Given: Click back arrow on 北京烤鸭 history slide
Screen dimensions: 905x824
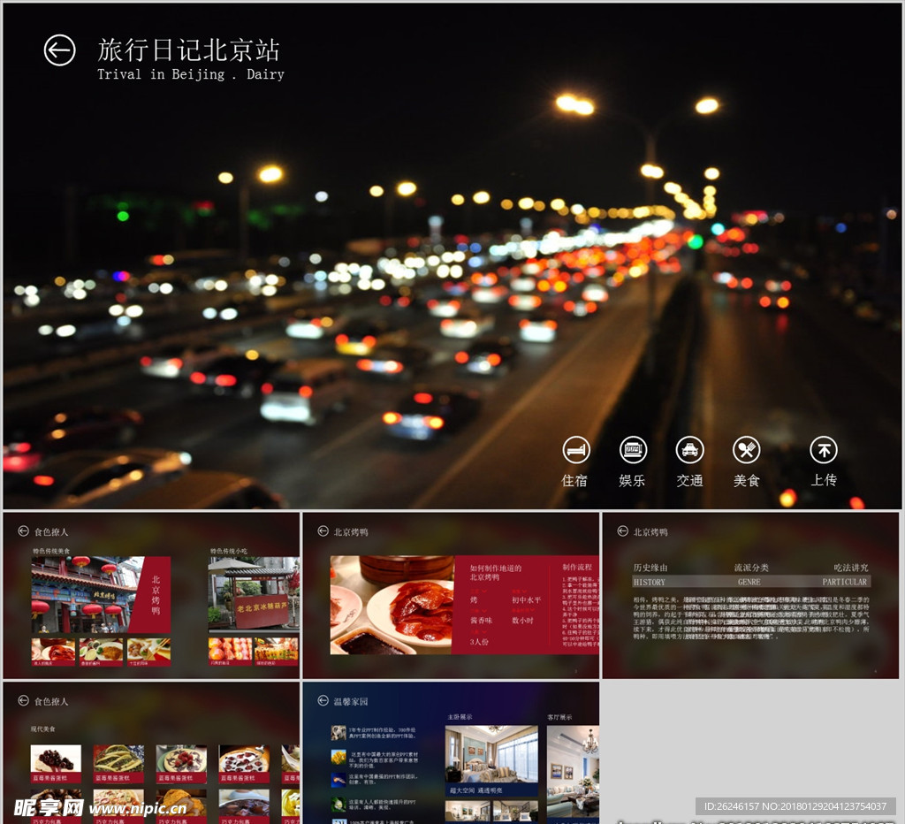Looking at the screenshot, I should tap(623, 531).
